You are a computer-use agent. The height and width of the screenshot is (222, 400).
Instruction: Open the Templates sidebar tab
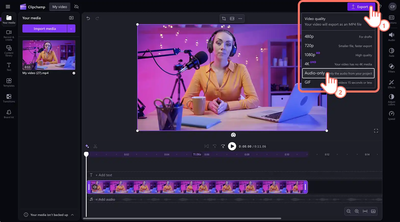click(x=9, y=82)
